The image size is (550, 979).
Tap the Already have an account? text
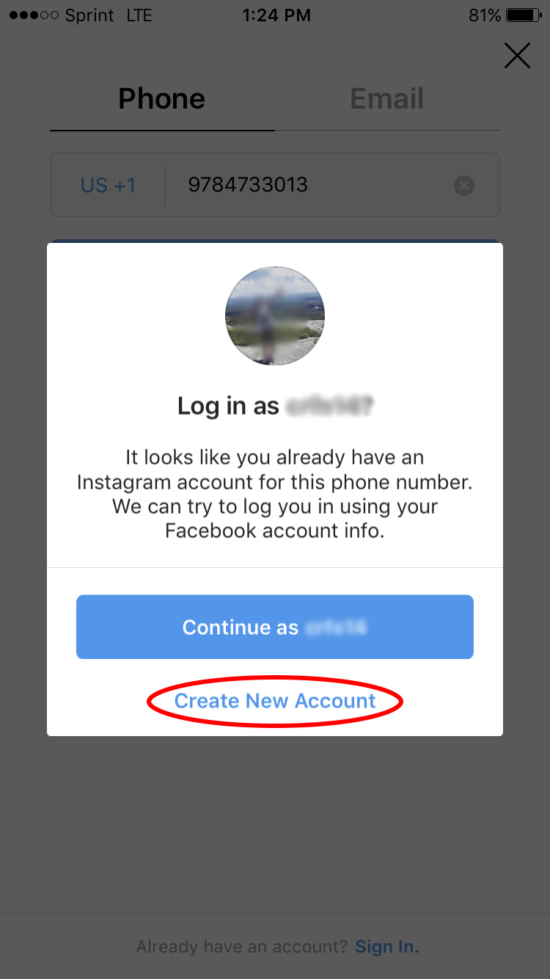click(x=242, y=947)
